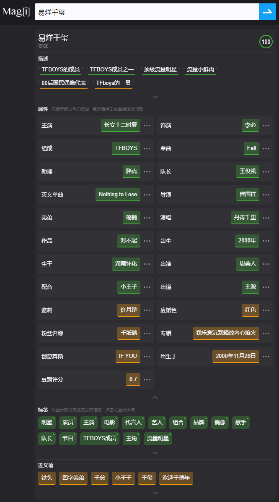Open the description TFboys的一员
The width and height of the screenshot is (279, 502).
click(x=114, y=83)
